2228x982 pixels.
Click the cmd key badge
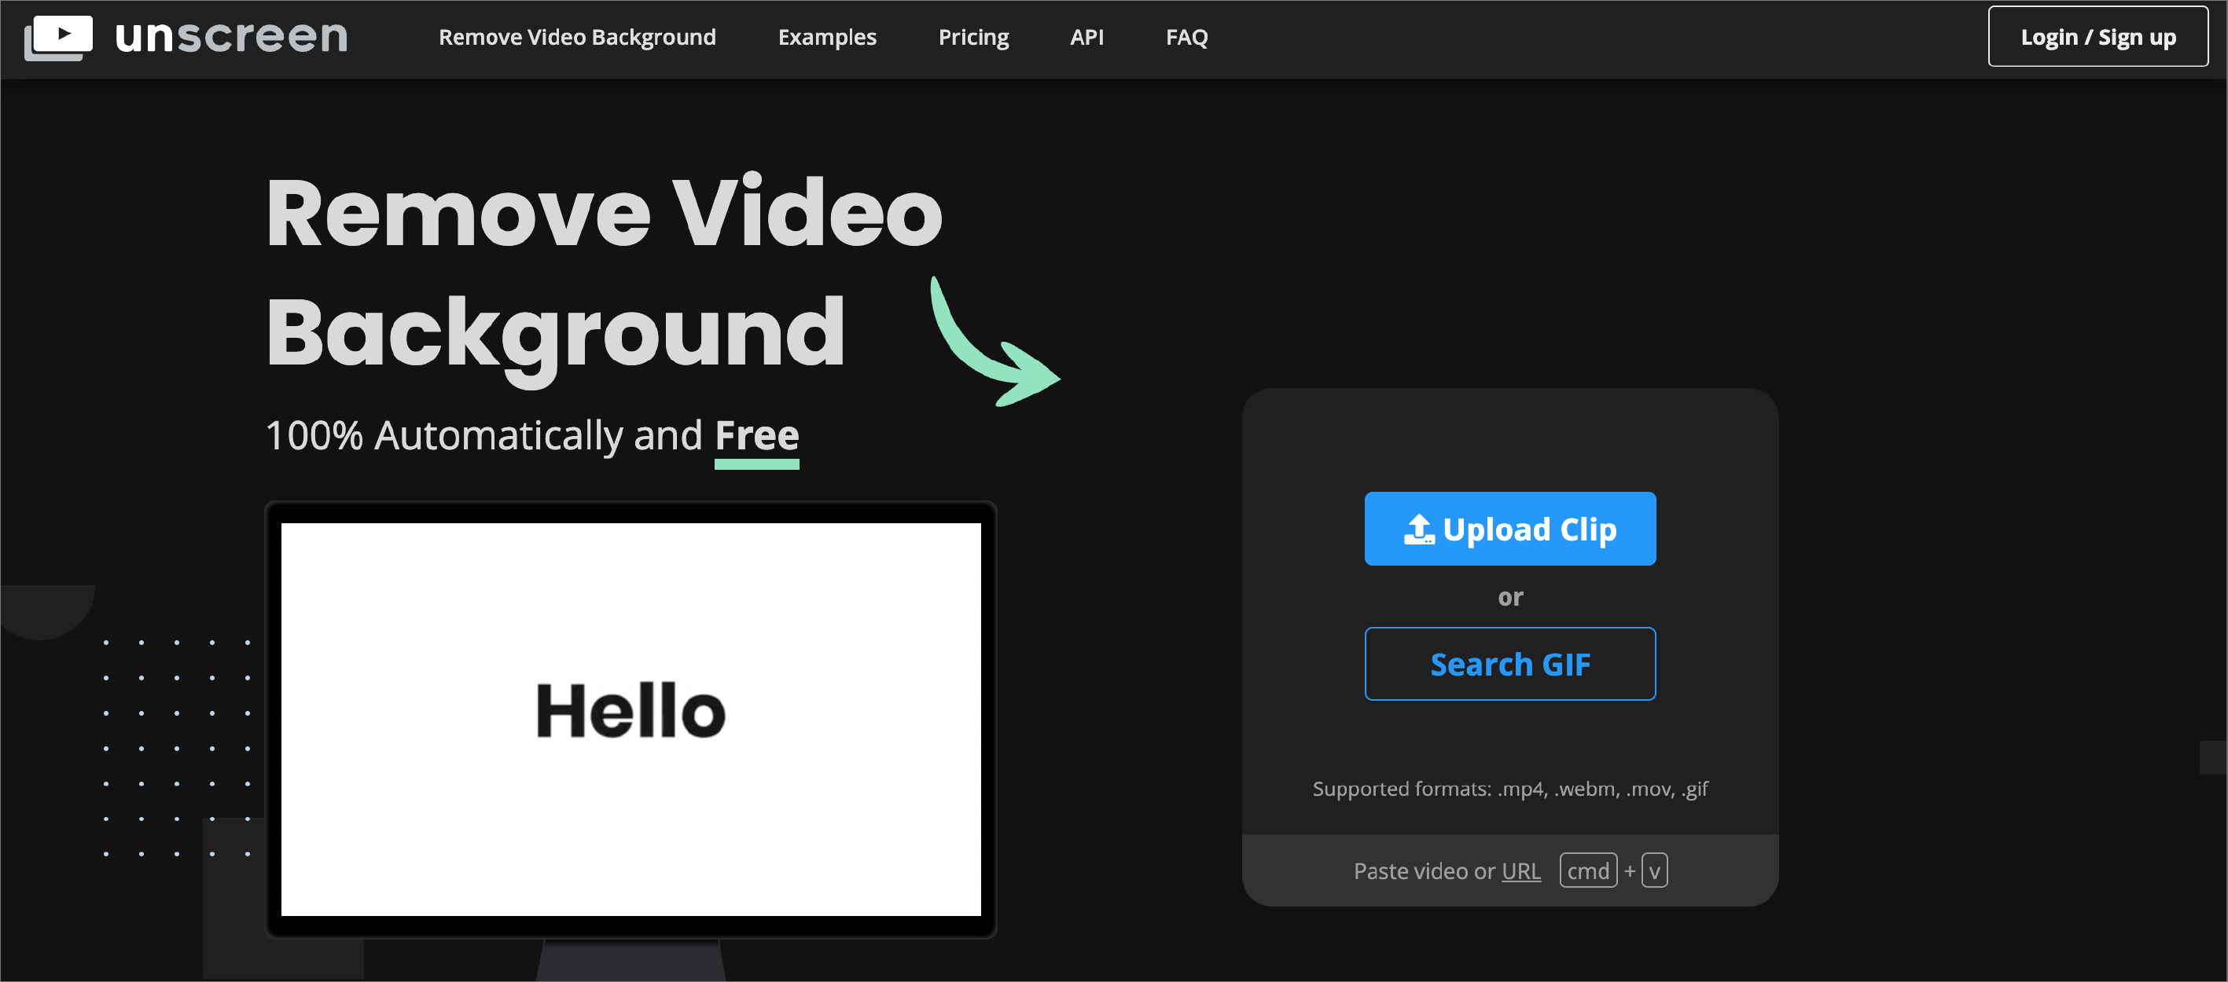click(1588, 870)
